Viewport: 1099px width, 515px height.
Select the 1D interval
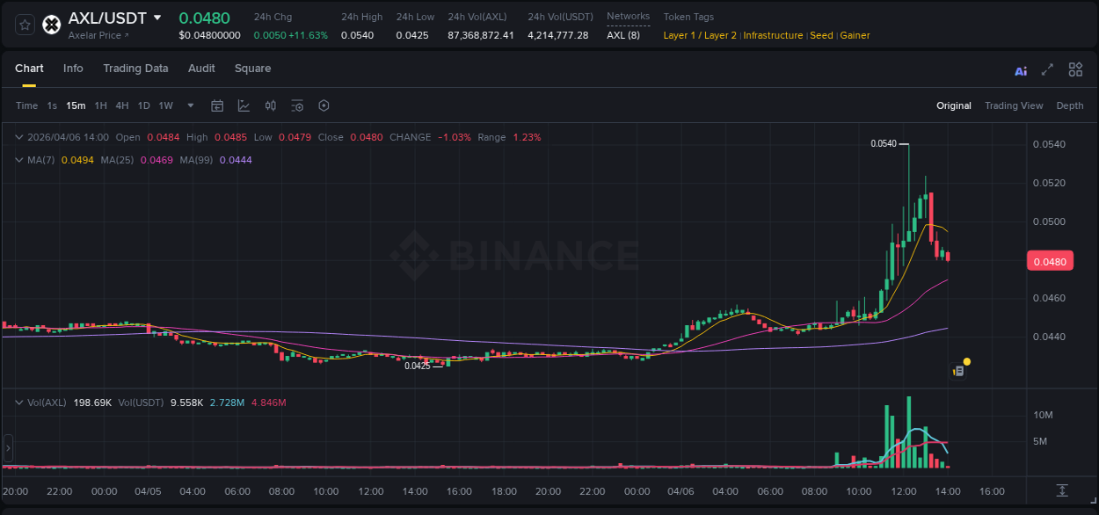[x=143, y=105]
